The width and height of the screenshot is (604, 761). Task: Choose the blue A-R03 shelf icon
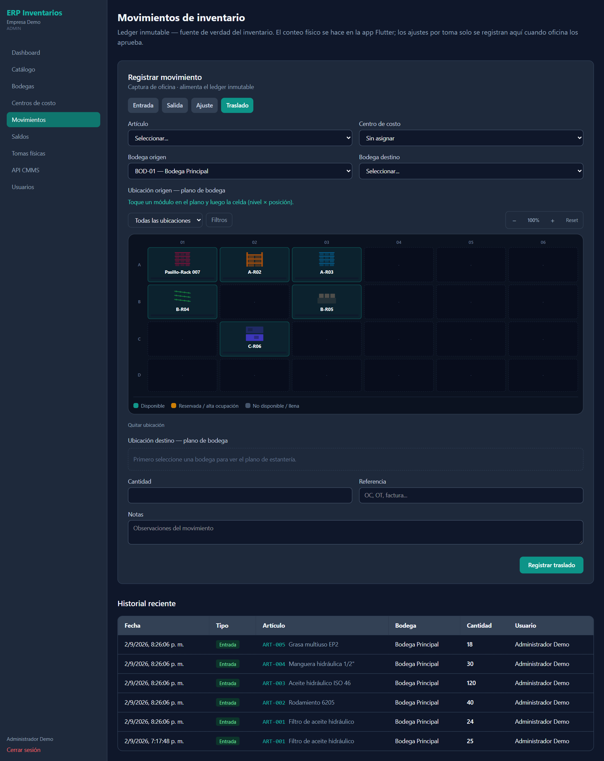(x=326, y=259)
